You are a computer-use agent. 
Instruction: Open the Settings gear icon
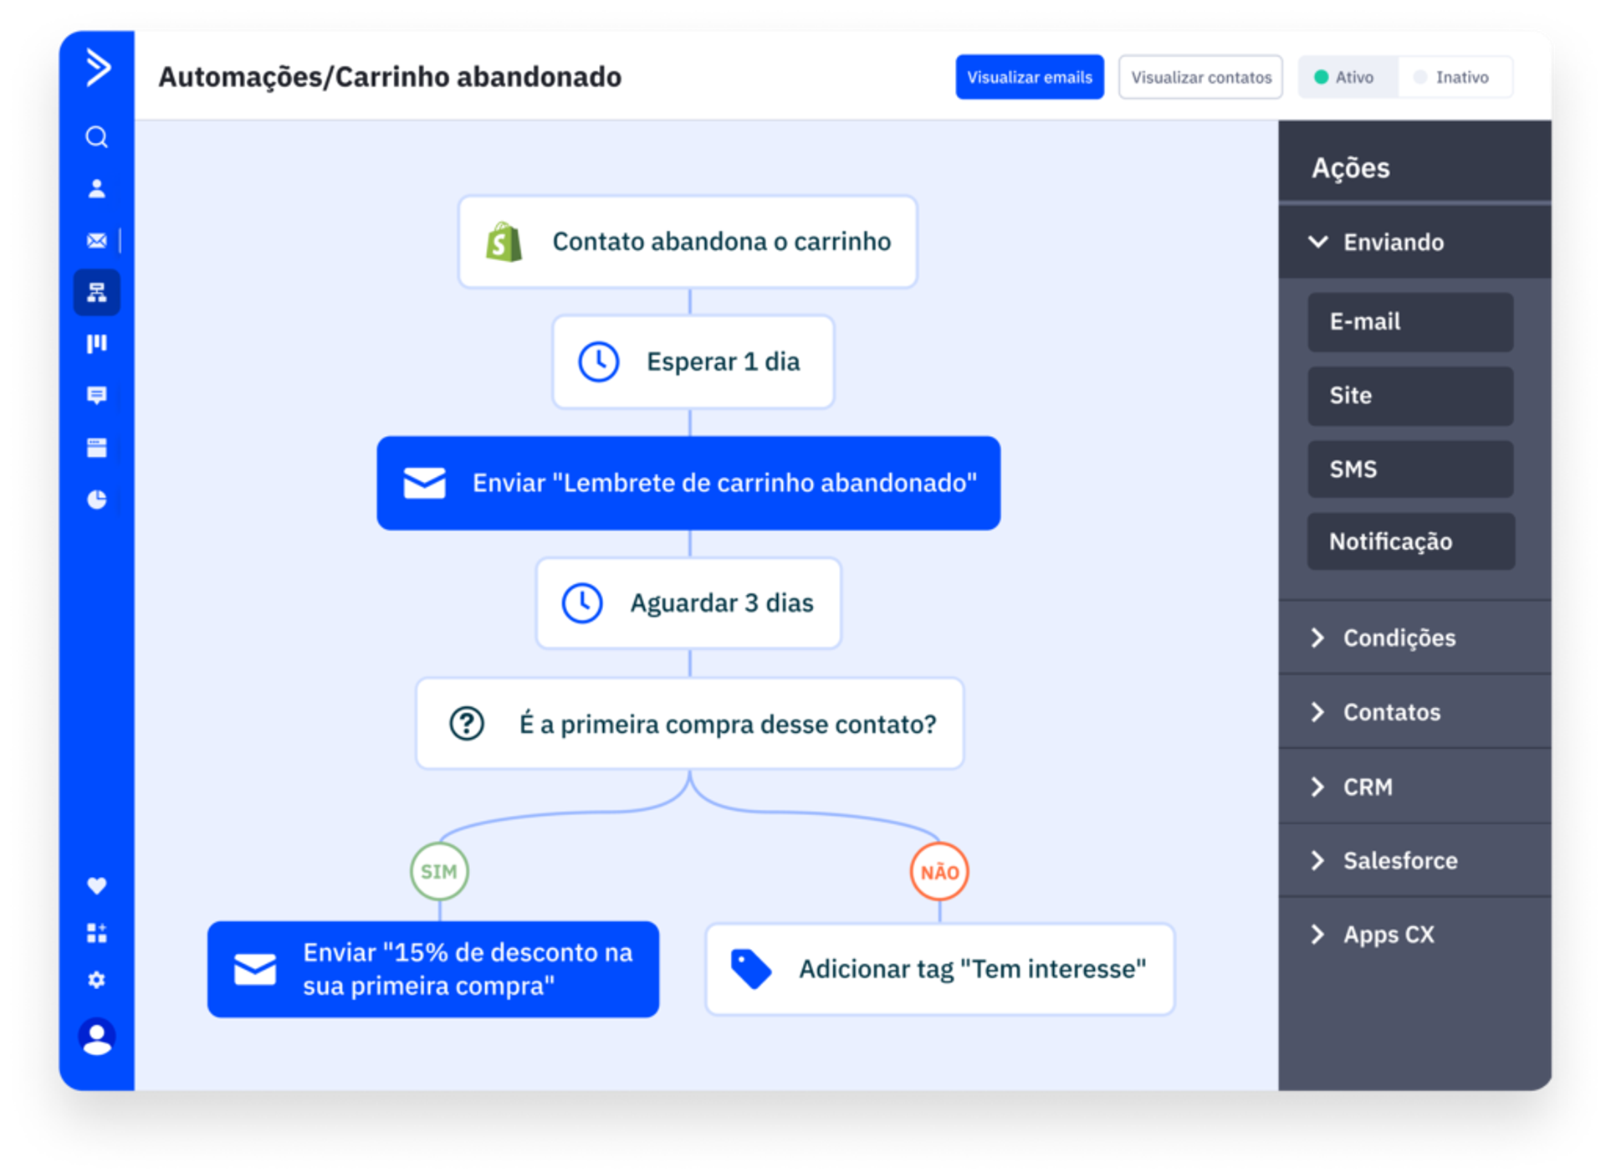pos(97,980)
